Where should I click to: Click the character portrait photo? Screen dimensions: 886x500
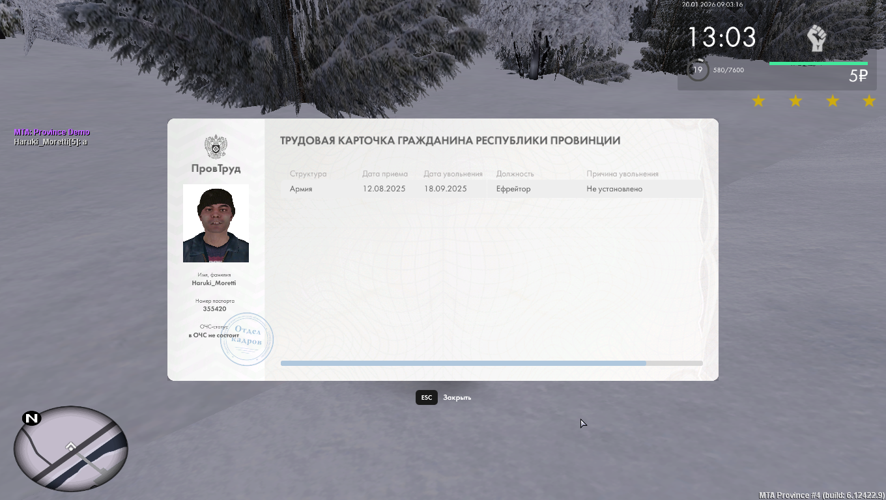click(x=216, y=223)
